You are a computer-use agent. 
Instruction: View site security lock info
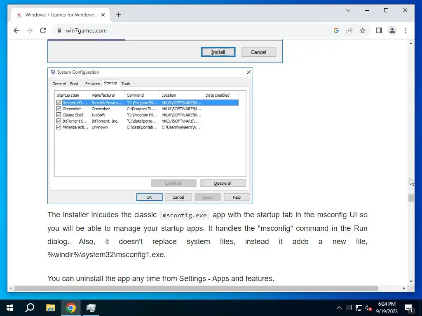point(59,30)
